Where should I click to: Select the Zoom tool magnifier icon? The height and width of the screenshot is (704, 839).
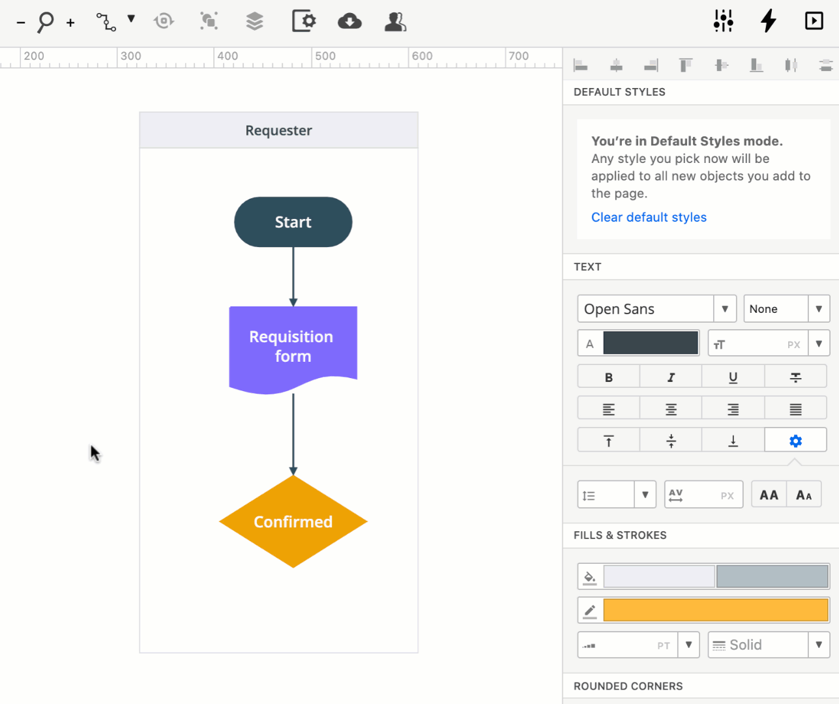(44, 20)
